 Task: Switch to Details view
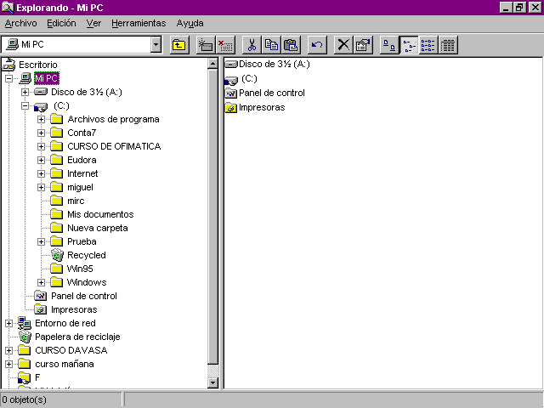click(448, 45)
